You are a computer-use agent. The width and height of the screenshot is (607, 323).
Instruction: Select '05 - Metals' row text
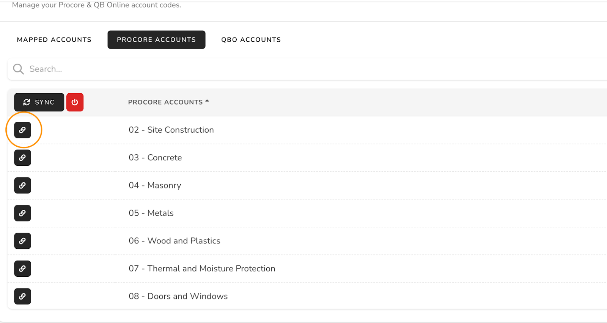[x=151, y=213]
